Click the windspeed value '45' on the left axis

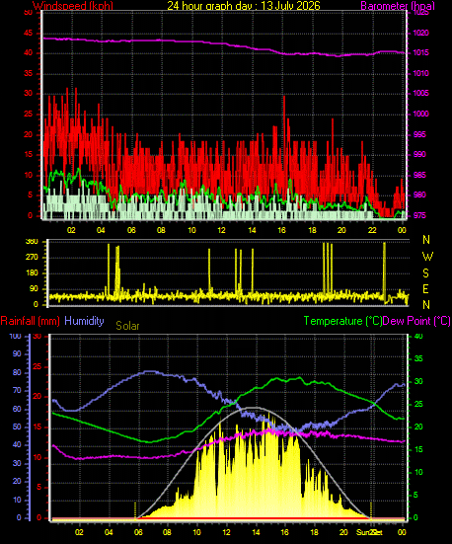(x=28, y=33)
